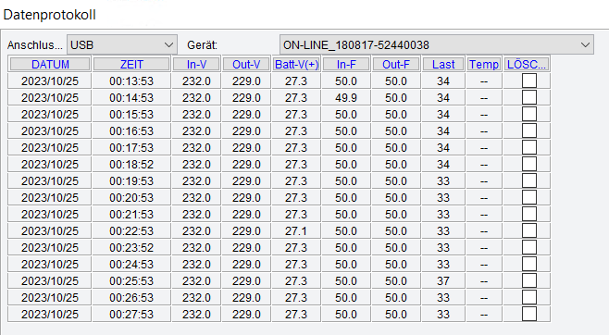The height and width of the screenshot is (335, 609).
Task: Click the Out-V column header
Action: [x=246, y=65]
